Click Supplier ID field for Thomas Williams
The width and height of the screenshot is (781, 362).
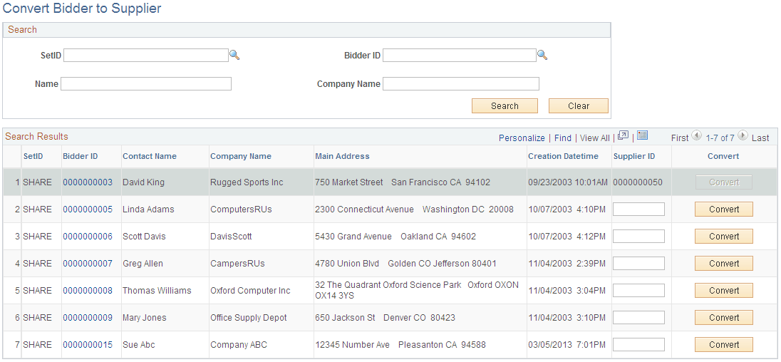click(x=638, y=290)
